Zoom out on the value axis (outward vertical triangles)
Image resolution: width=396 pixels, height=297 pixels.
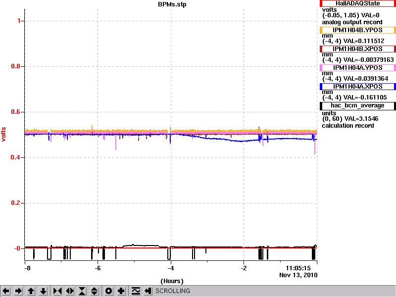coord(95,291)
